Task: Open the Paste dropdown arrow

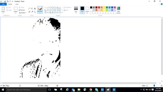Action: (3, 13)
